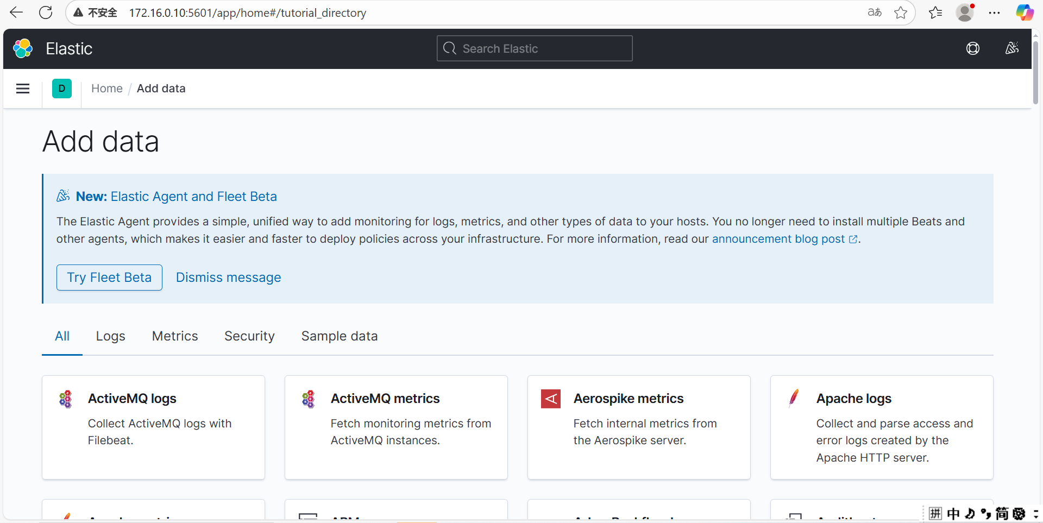Open the Apache logs card title
Viewport: 1043px width, 523px height.
pos(854,399)
